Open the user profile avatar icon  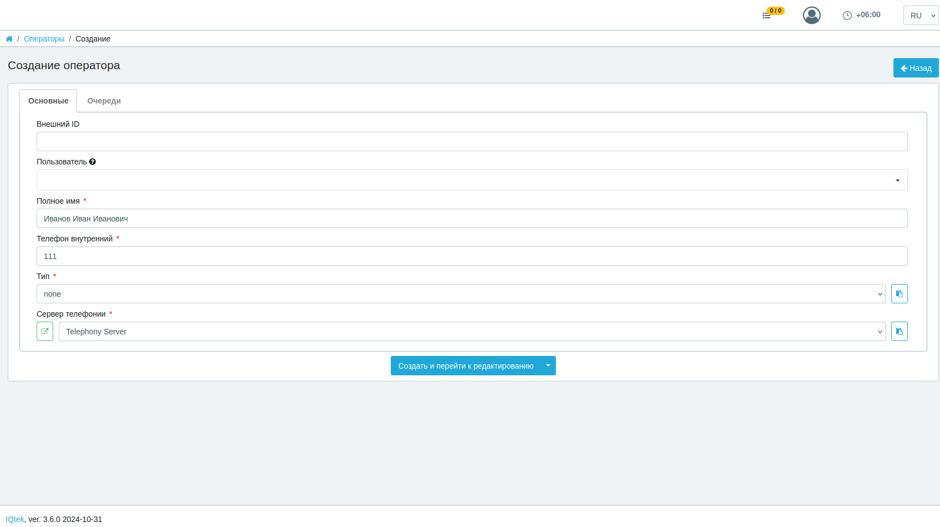click(x=812, y=15)
